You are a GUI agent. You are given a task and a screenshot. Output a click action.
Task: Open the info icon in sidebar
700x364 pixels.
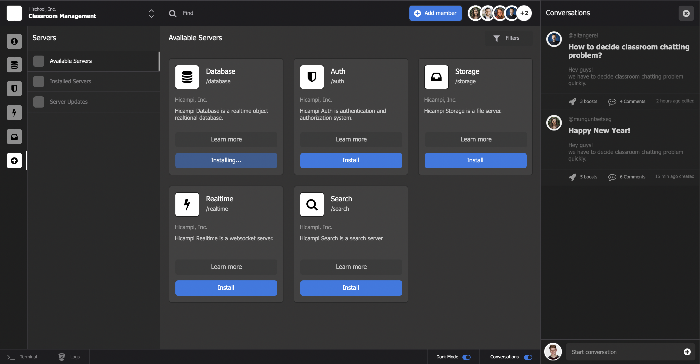point(14,41)
